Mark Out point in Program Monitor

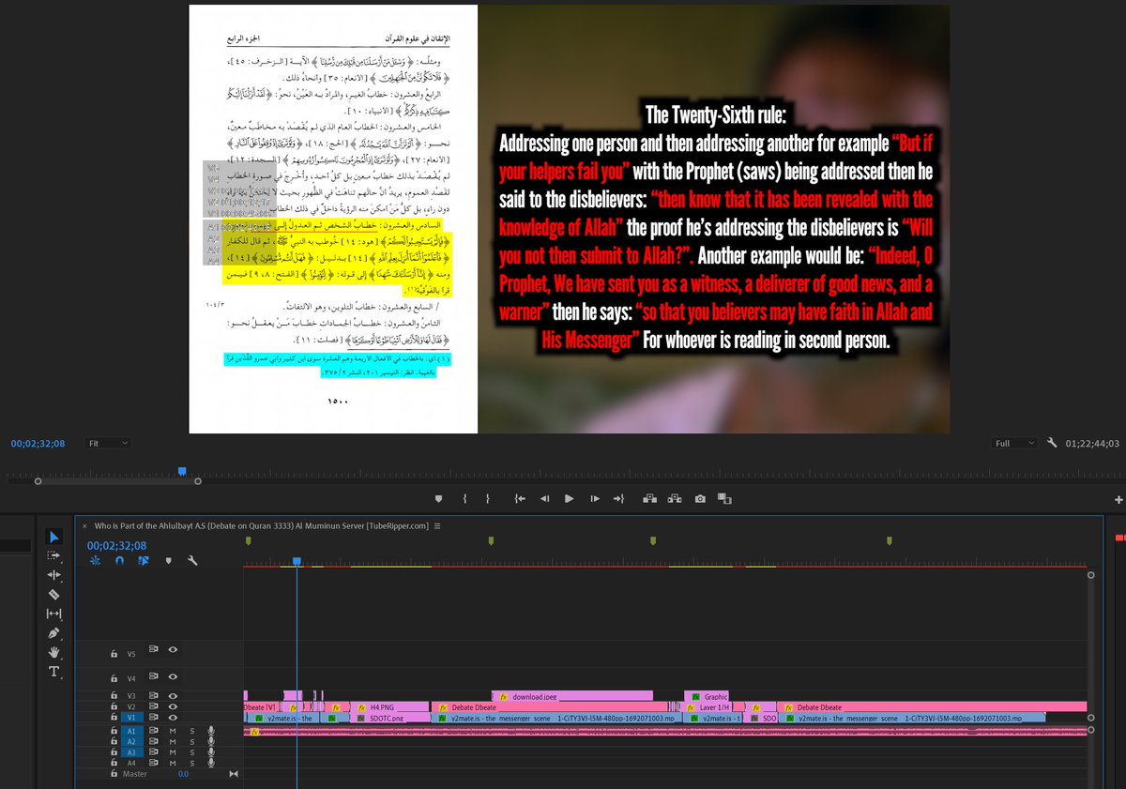488,499
